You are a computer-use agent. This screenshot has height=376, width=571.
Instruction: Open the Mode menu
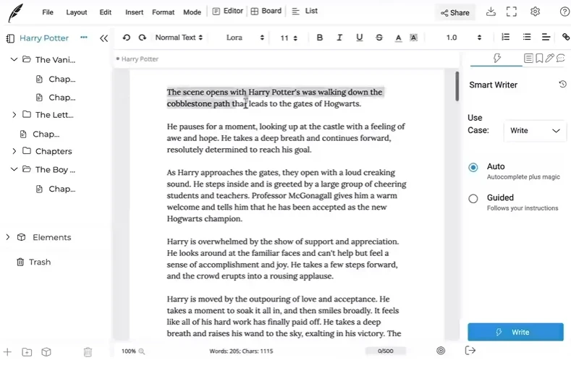click(x=192, y=12)
